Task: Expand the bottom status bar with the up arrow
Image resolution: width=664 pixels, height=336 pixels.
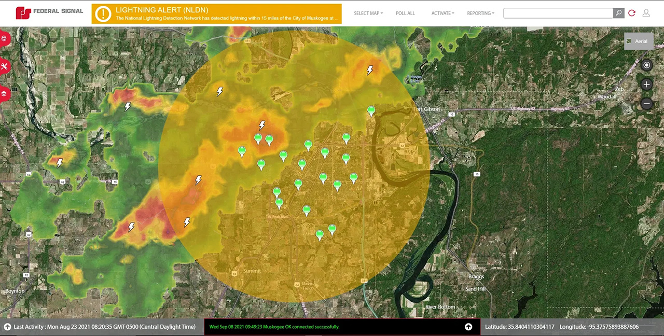Action: pos(468,327)
